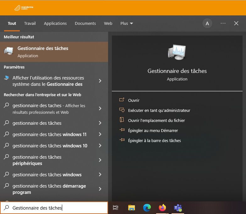Image resolution: width=246 pixels, height=214 pixels.
Task: Click pin icon beside Épingler à la barre des tâches
Action: coord(122,140)
